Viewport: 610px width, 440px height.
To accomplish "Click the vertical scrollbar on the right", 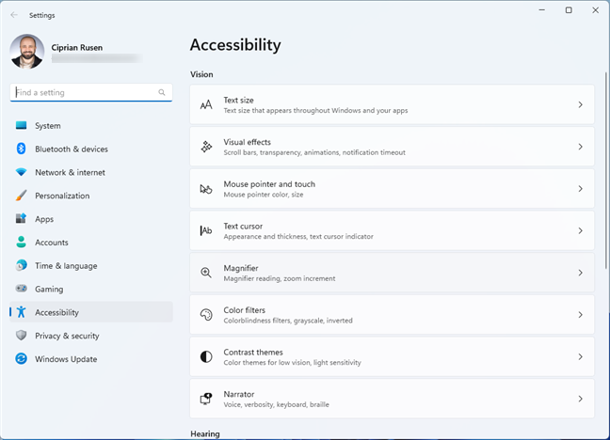I will (605, 170).
